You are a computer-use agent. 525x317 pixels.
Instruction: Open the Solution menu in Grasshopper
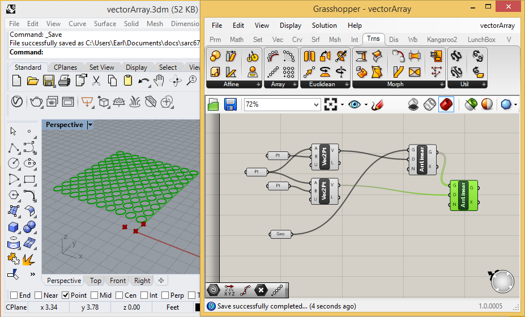(x=324, y=26)
